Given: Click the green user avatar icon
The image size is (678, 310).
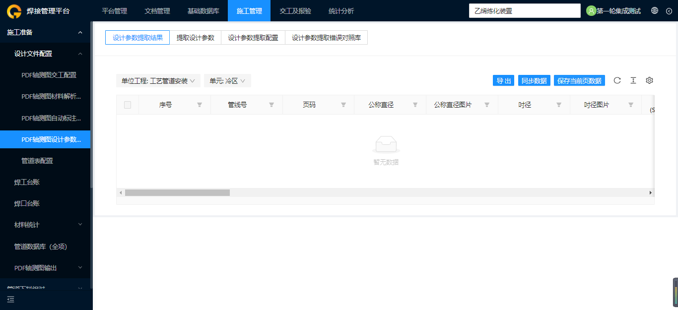Looking at the screenshot, I should pos(591,11).
